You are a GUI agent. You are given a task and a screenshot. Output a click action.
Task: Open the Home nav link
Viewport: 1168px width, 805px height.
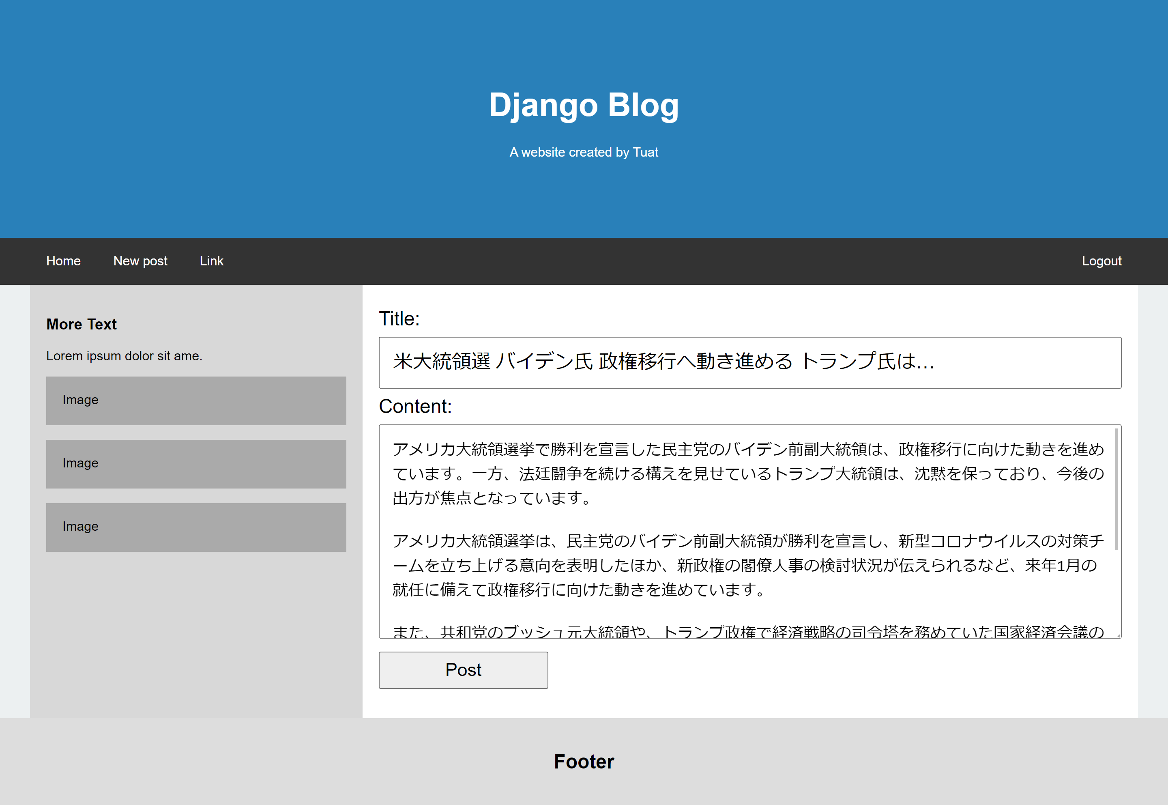tap(64, 261)
